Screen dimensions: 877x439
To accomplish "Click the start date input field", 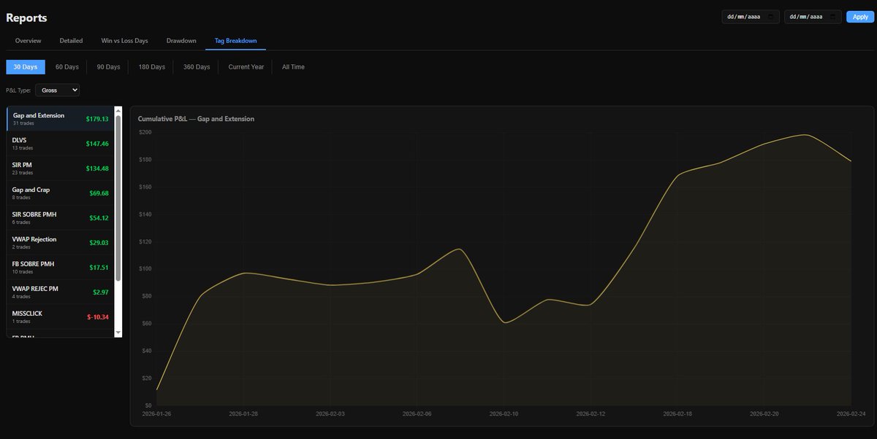I will click(751, 17).
